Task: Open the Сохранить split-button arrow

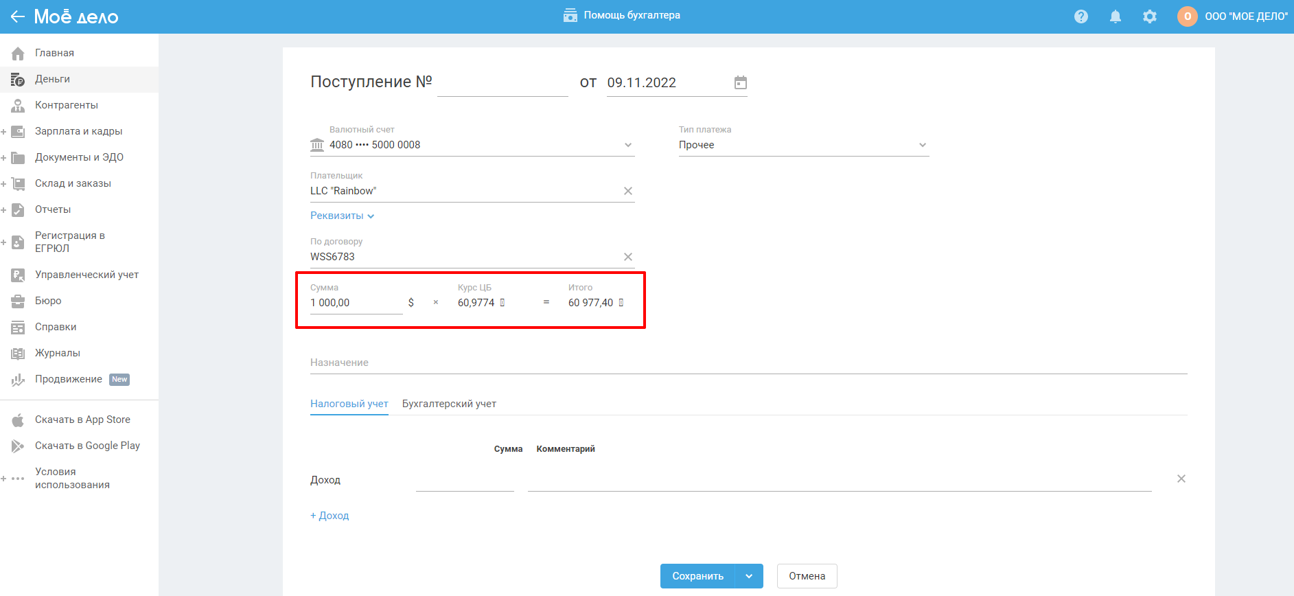Action: 749,576
